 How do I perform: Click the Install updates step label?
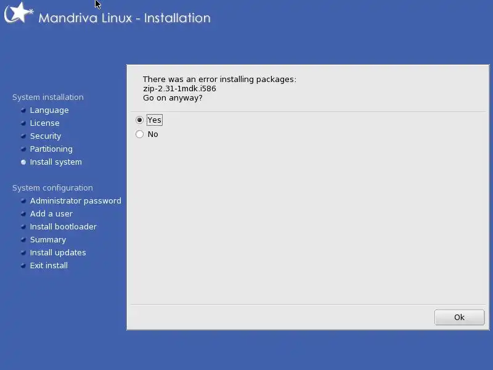[58, 253]
